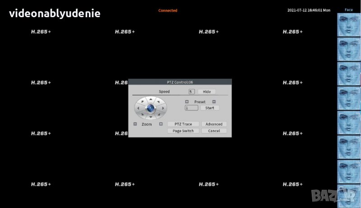The width and height of the screenshot is (361, 208).
Task: Click the Speed value field
Action: [x=191, y=92]
